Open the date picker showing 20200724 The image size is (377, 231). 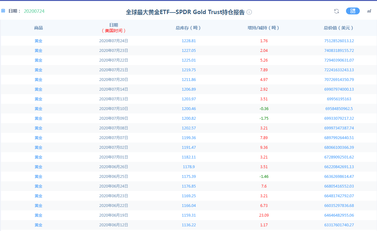34,11
